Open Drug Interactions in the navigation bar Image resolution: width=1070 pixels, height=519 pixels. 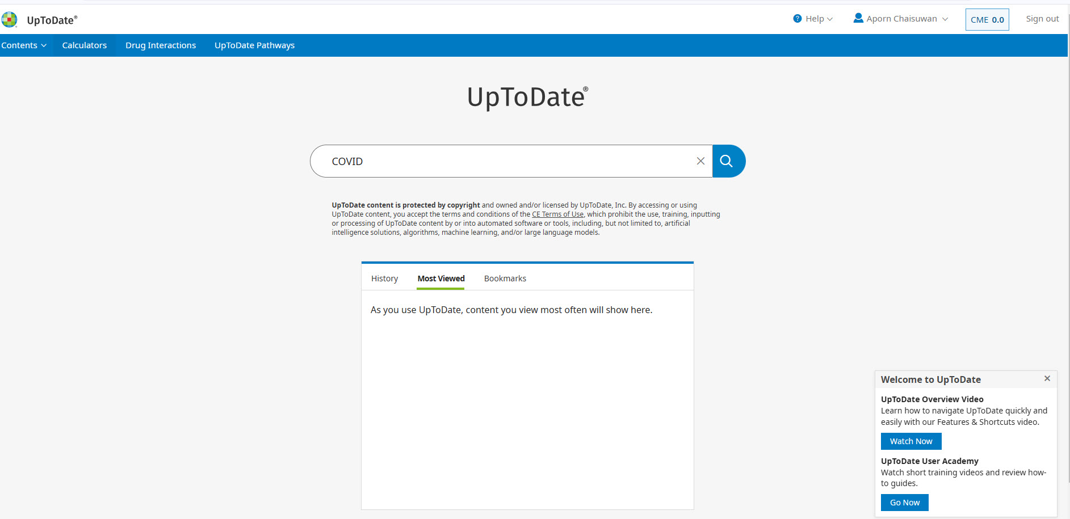tap(161, 45)
